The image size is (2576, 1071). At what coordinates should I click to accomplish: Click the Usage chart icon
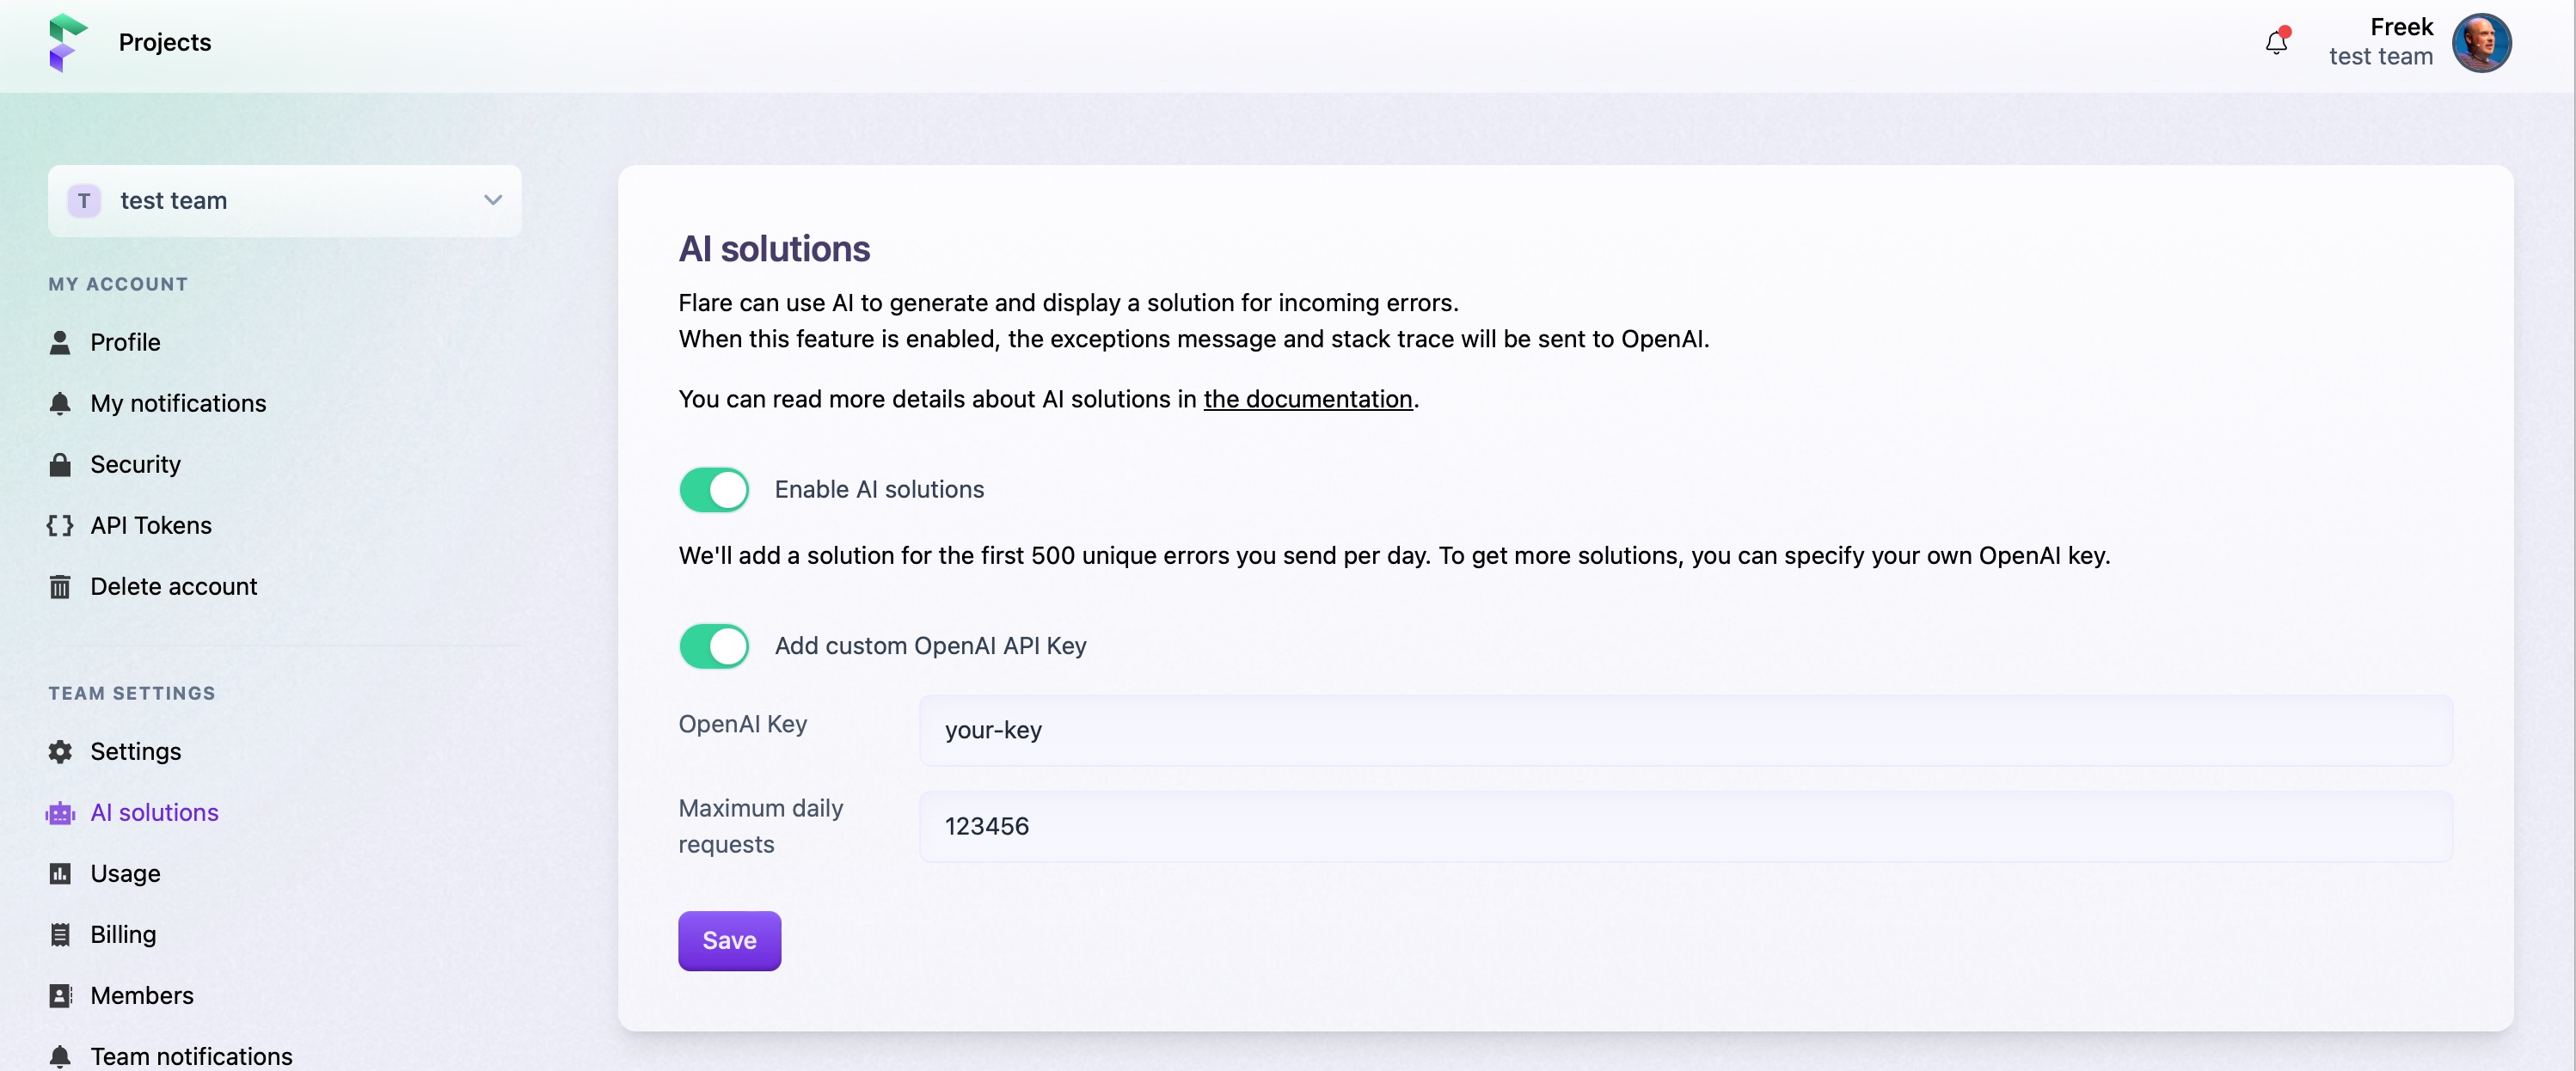(60, 873)
